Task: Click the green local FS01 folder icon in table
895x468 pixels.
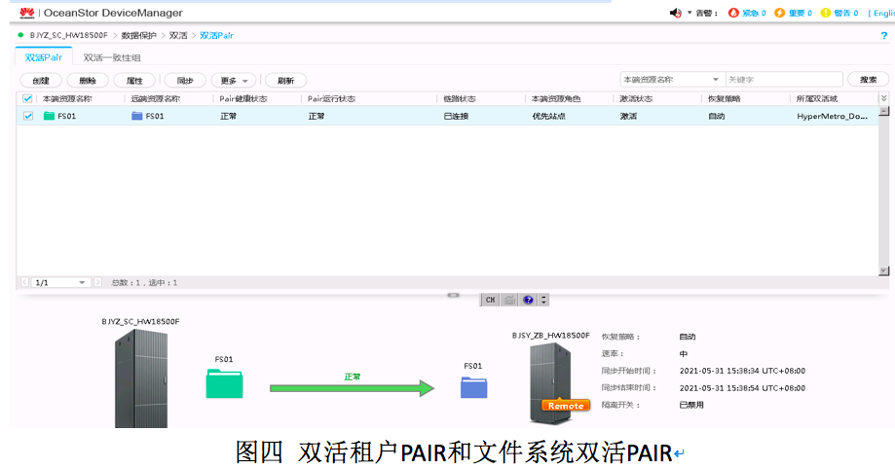Action: point(49,116)
